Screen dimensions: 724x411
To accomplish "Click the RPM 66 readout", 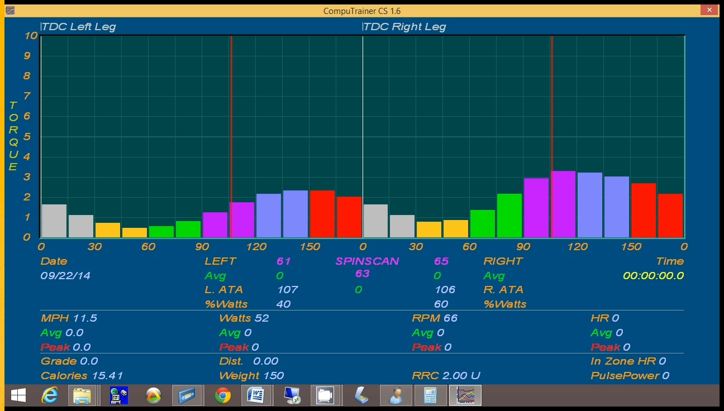I will click(435, 318).
